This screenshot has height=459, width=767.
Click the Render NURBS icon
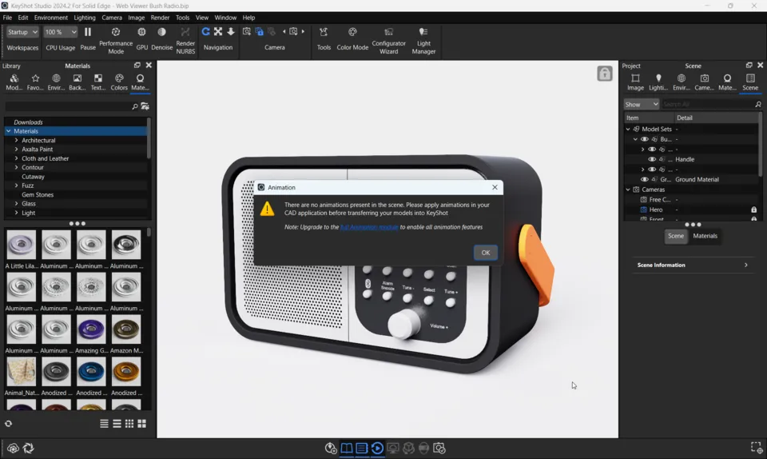click(x=185, y=32)
